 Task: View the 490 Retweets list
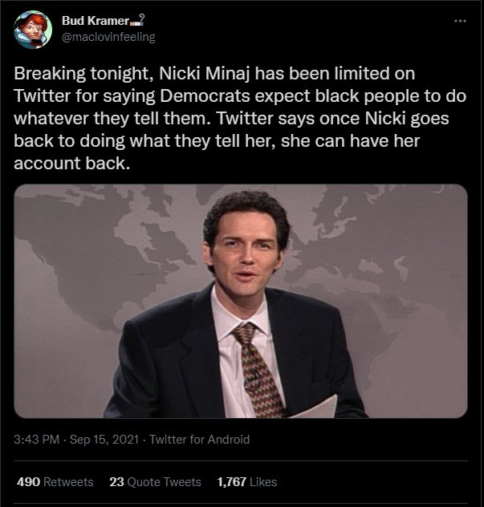point(55,482)
